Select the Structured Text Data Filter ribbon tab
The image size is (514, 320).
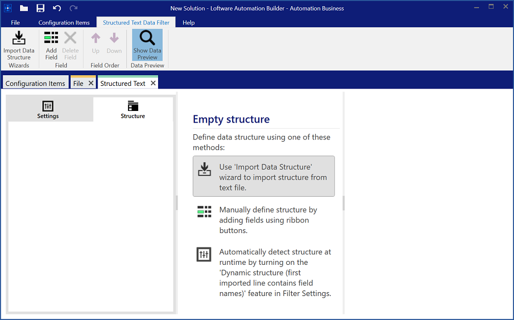pos(136,23)
